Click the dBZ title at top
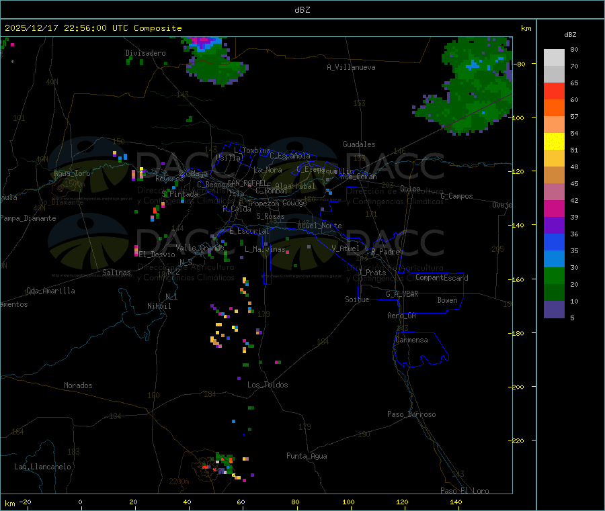Screen dimensions: 605x511 pyautogui.click(x=302, y=10)
